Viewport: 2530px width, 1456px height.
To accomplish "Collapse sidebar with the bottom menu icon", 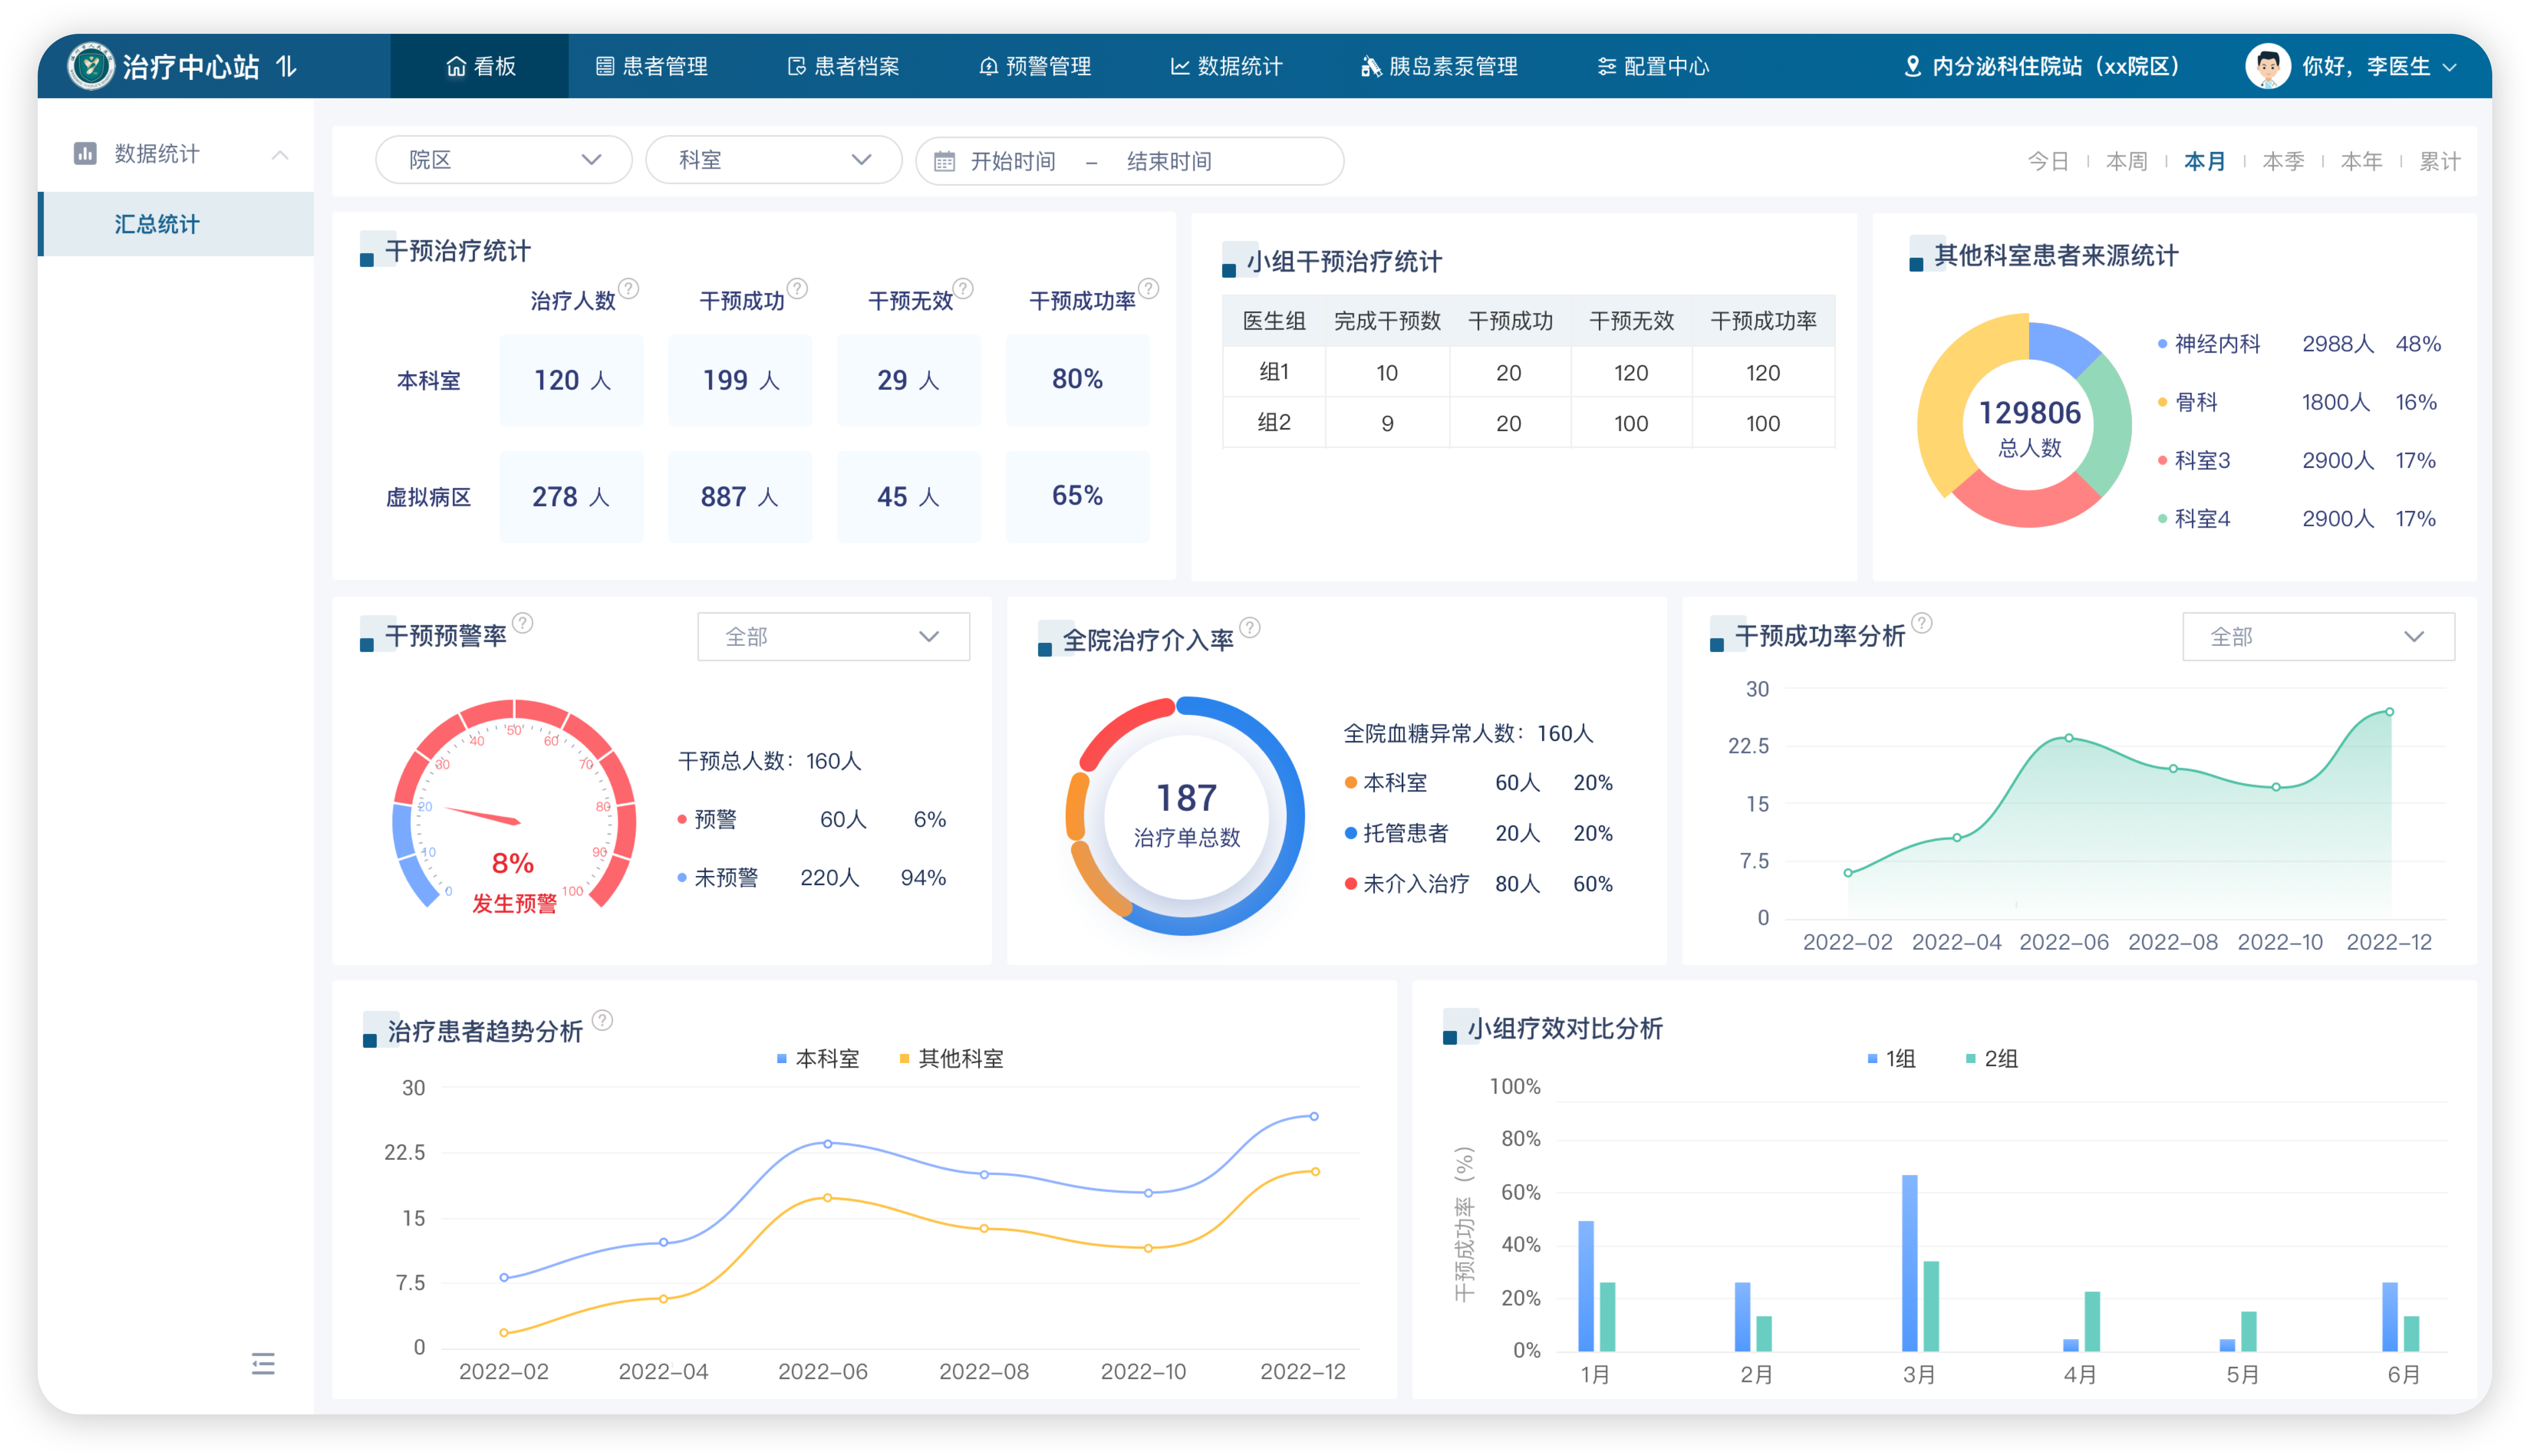I will point(263,1363).
